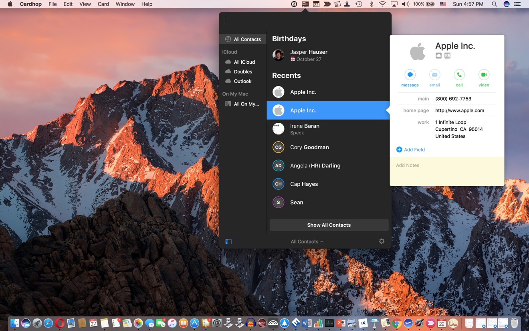Open the All Contacts dropdown at bottom
This screenshot has height=331, width=529.
(x=307, y=242)
